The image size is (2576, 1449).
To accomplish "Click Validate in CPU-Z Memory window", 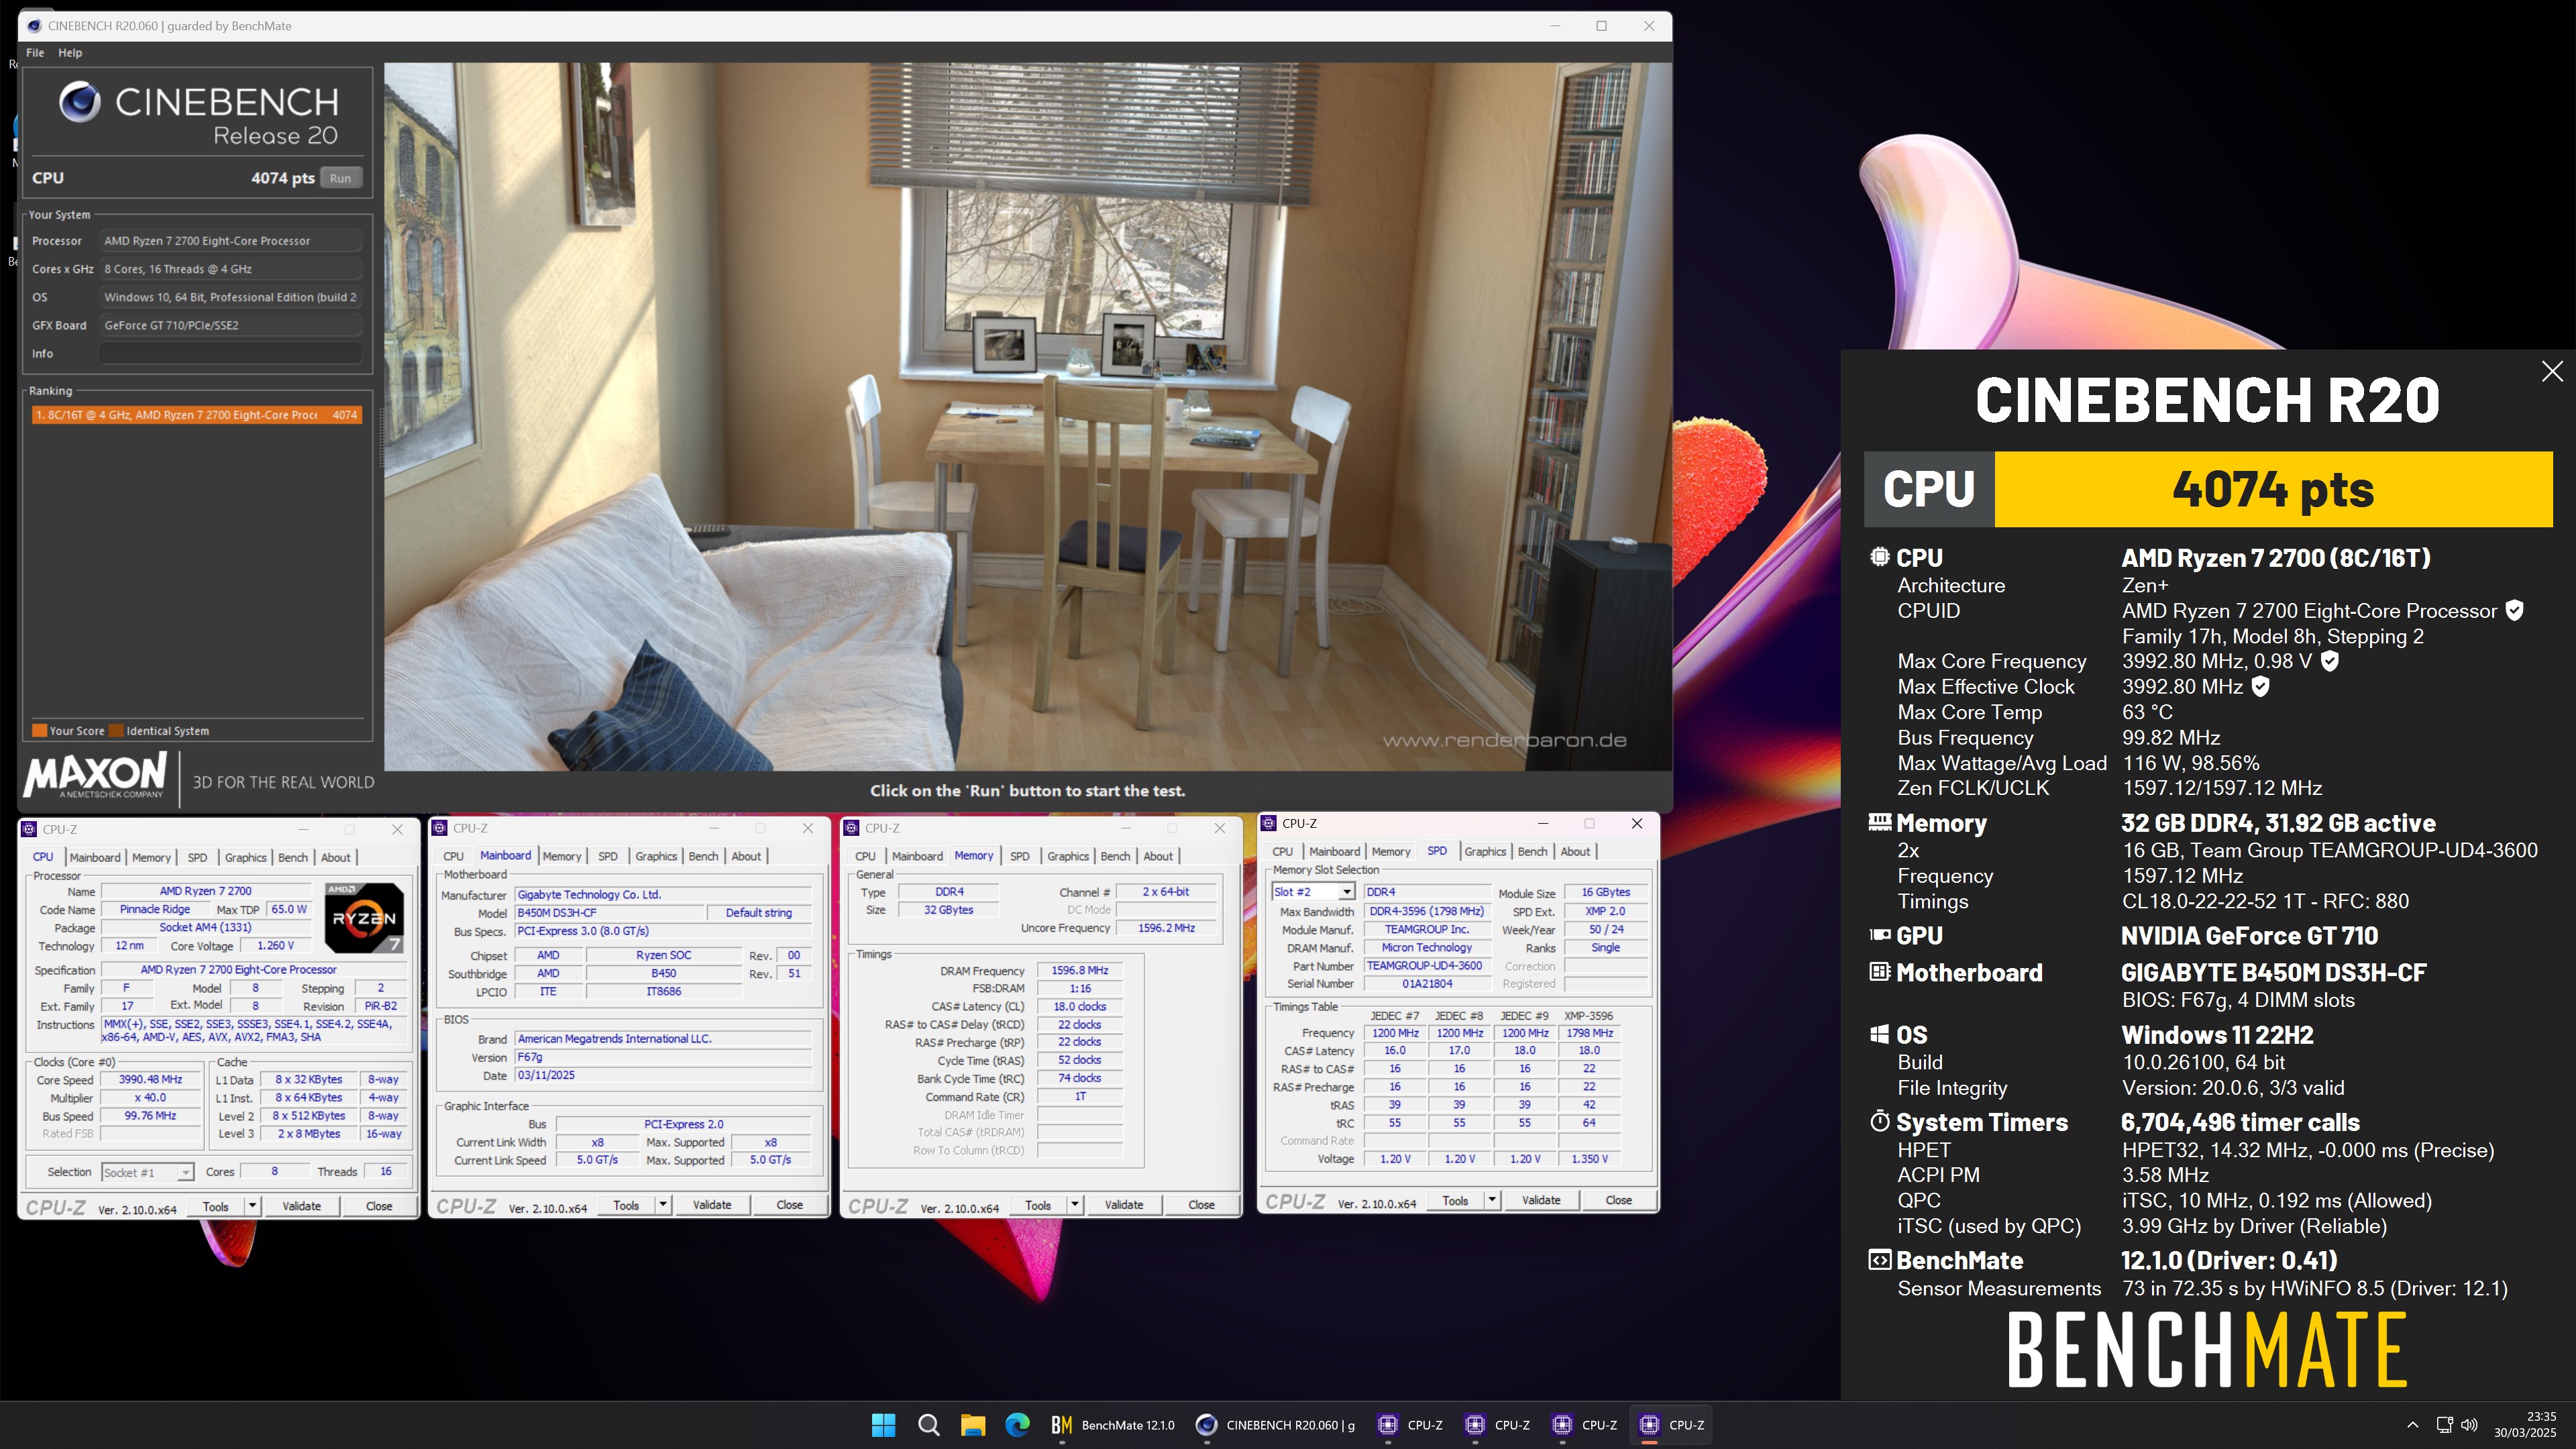I will point(1123,1205).
